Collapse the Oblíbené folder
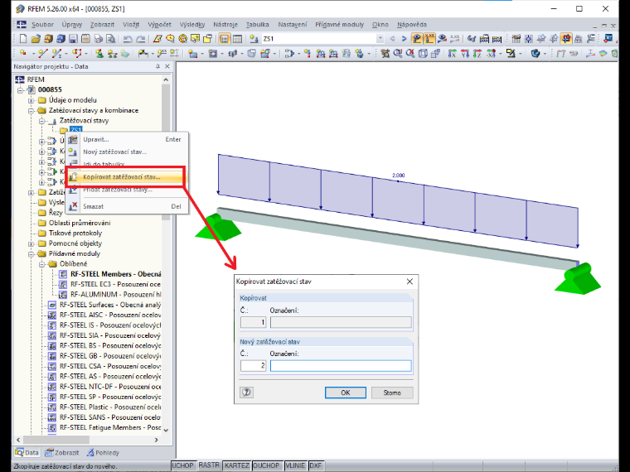This screenshot has width=630, height=472. (41, 264)
